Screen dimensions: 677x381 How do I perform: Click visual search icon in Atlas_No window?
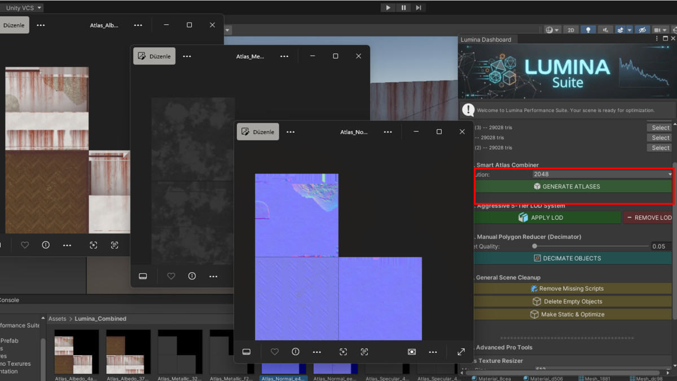pos(343,352)
